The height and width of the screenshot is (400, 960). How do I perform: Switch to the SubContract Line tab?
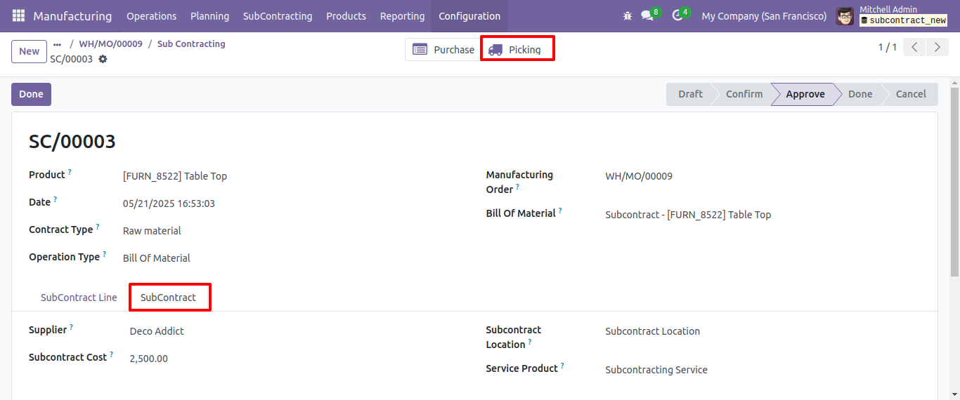pyautogui.click(x=79, y=298)
